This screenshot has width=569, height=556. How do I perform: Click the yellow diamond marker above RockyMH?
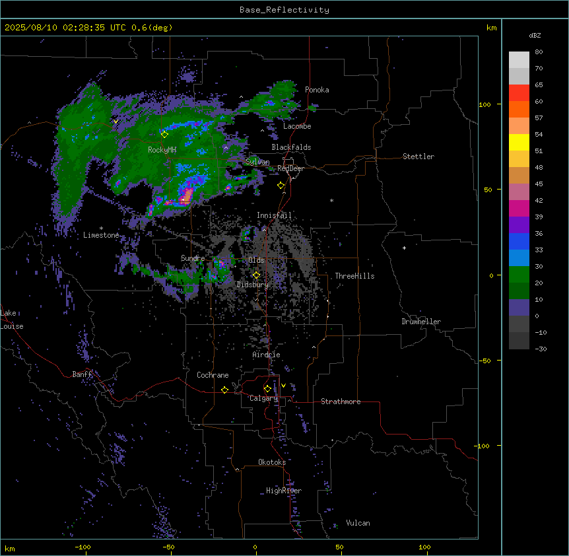164,135
